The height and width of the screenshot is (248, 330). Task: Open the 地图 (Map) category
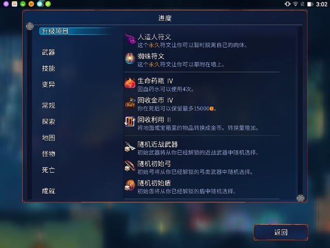click(48, 137)
